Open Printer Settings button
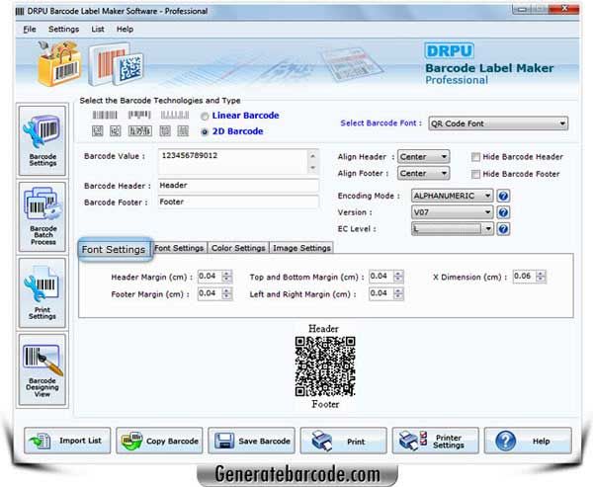This screenshot has height=487, width=593. pos(435,441)
